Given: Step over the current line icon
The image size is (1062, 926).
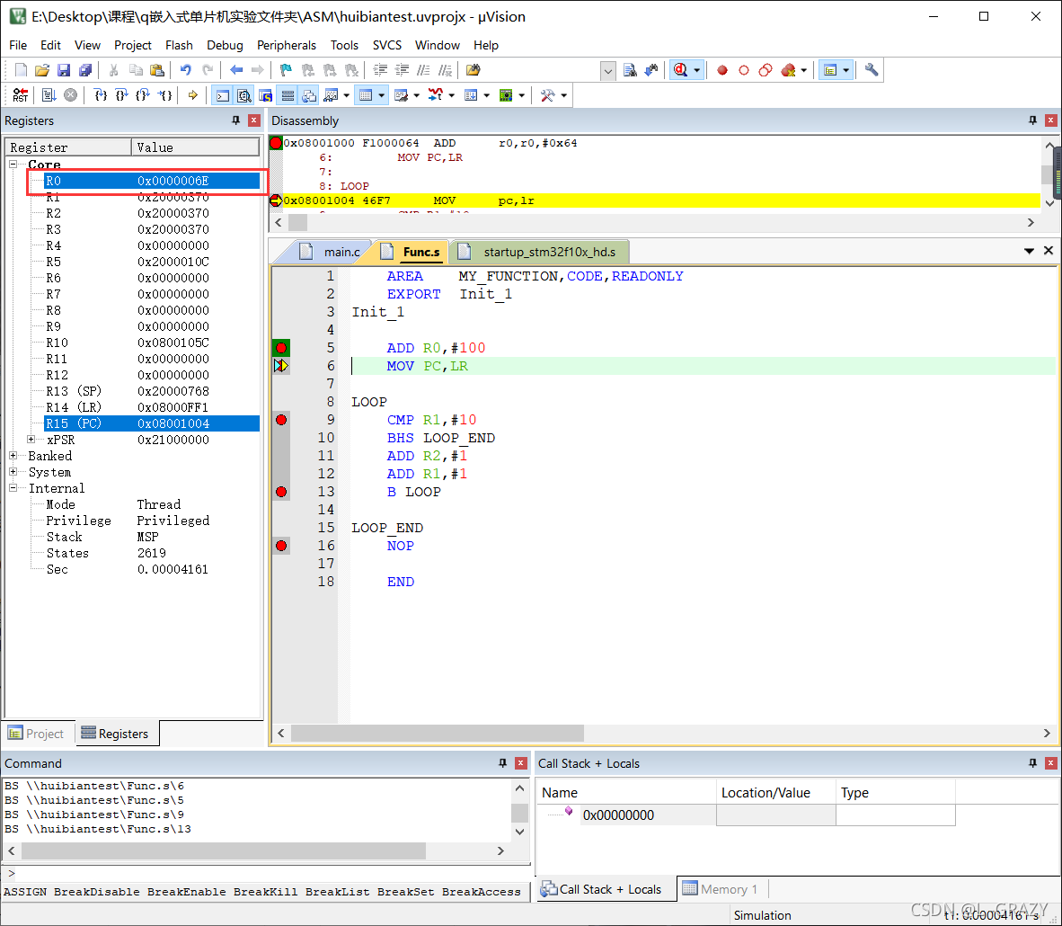Looking at the screenshot, I should click(122, 95).
